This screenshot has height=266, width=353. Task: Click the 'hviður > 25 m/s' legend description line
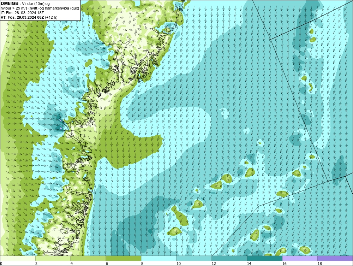pyautogui.click(x=40, y=8)
